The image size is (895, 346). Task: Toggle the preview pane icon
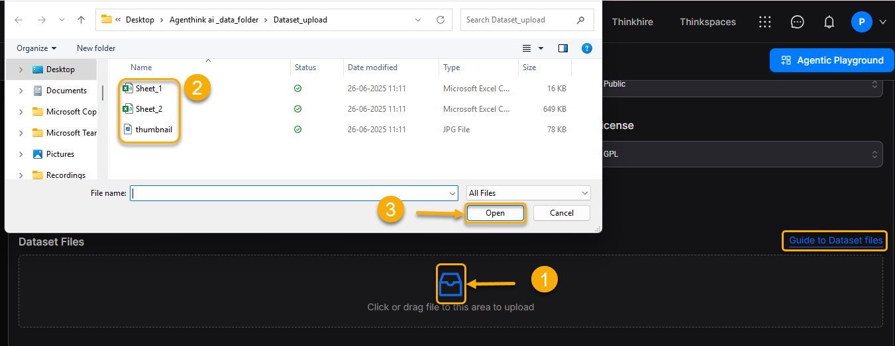click(x=563, y=48)
